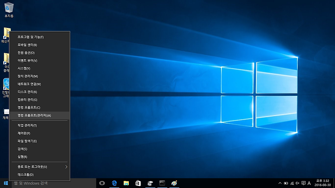The width and height of the screenshot is (335, 188).
Task: Open File Explorer taskbar icon
Action: pyautogui.click(x=126, y=183)
